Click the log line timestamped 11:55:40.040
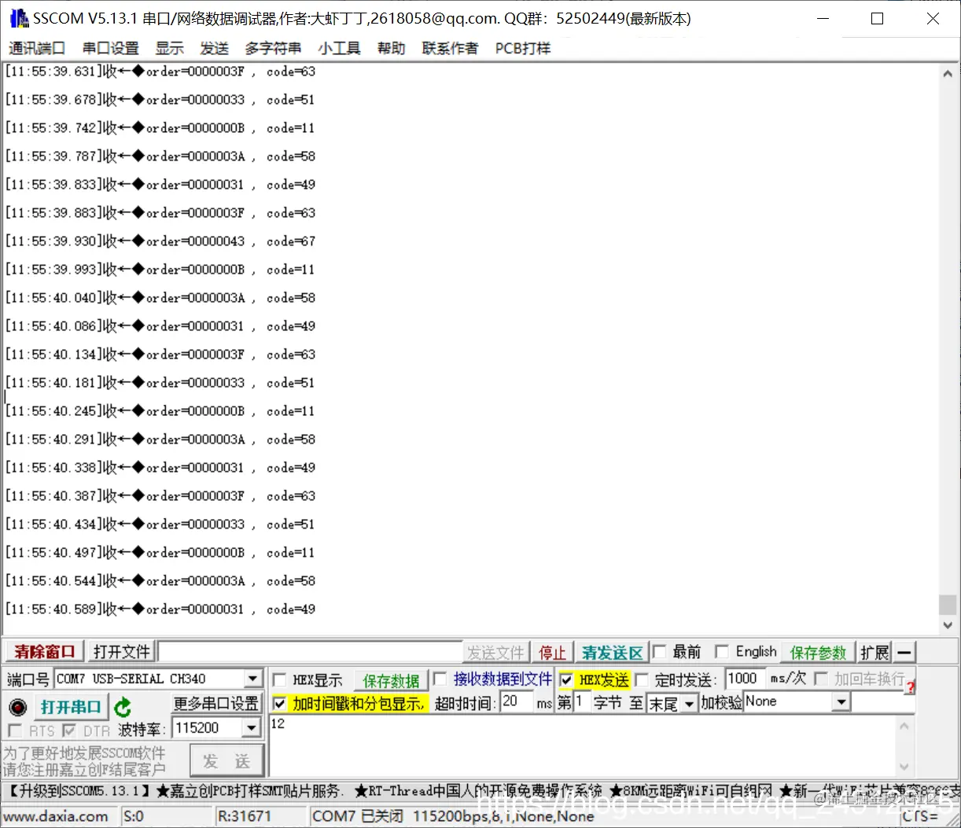 (x=160, y=298)
